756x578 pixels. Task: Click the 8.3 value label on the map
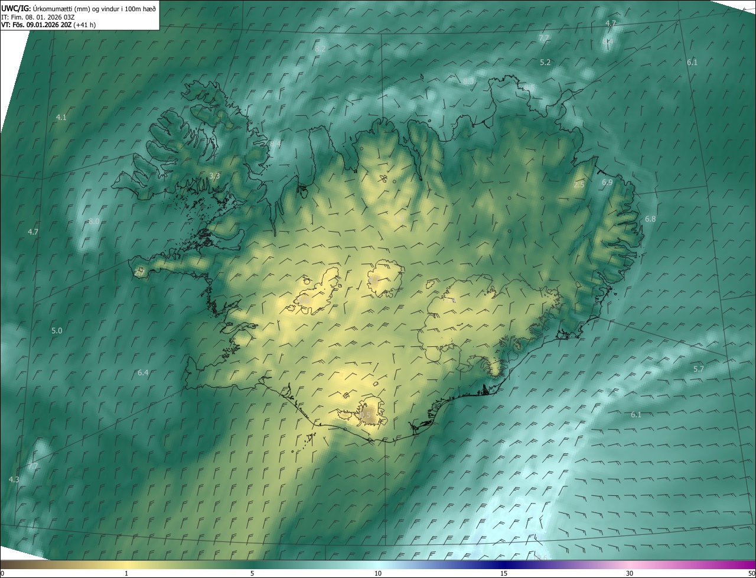(468, 81)
